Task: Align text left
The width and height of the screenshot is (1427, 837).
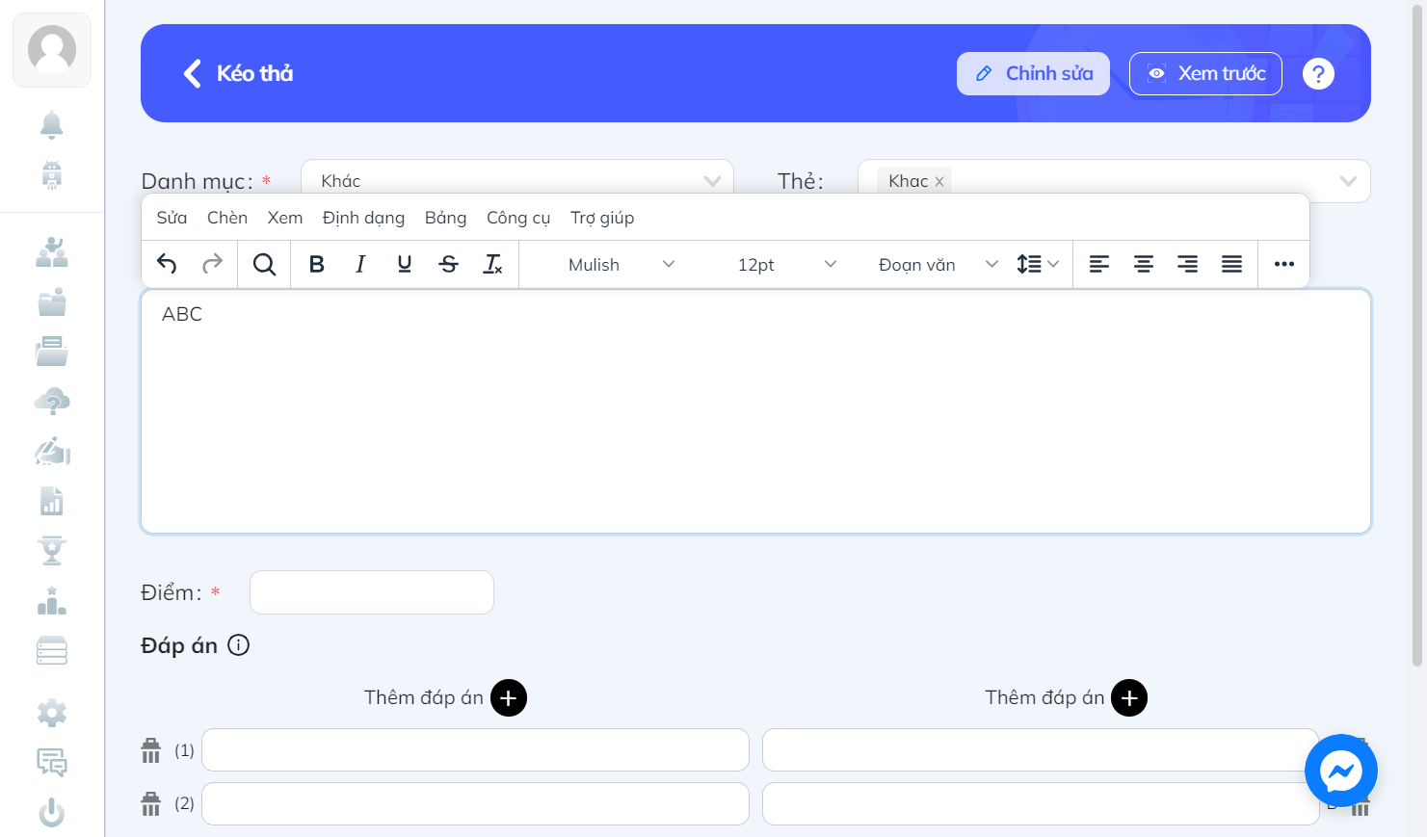Action: (x=1099, y=264)
